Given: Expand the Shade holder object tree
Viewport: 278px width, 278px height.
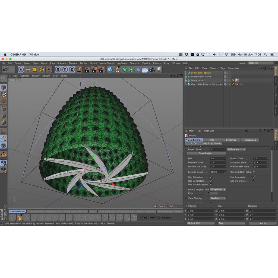Looking at the screenshot, I should pyautogui.click(x=186, y=80).
